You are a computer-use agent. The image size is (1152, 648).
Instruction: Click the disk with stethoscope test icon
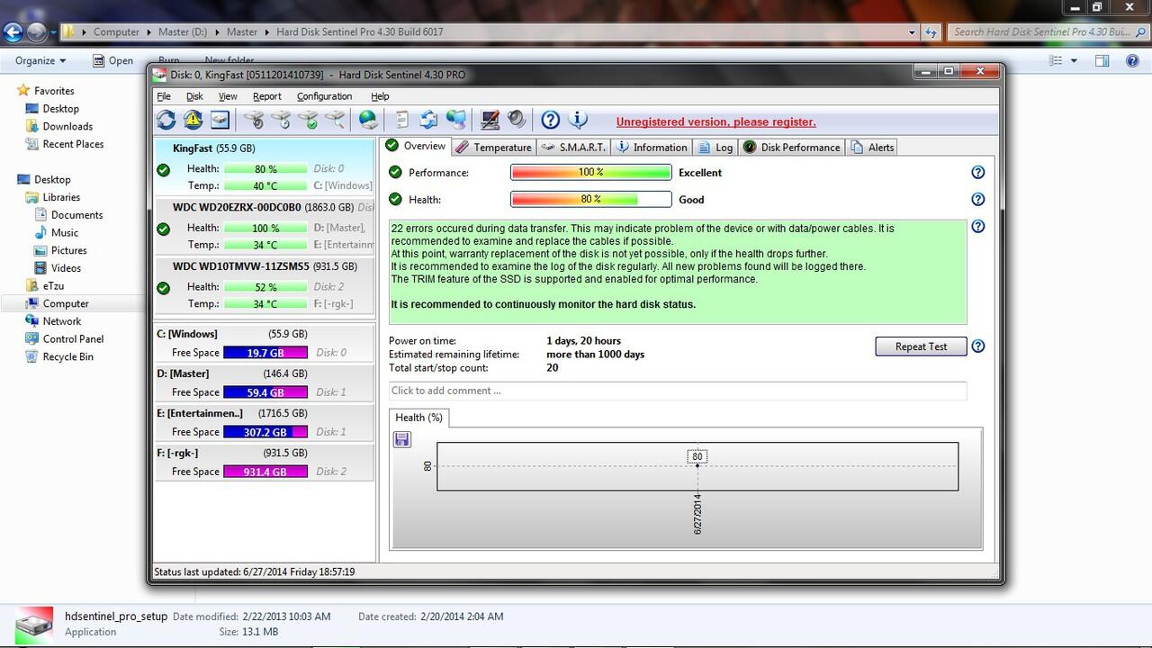tap(254, 120)
